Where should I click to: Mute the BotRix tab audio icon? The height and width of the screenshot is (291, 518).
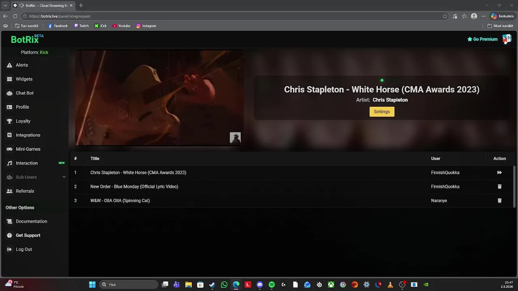click(x=21, y=6)
